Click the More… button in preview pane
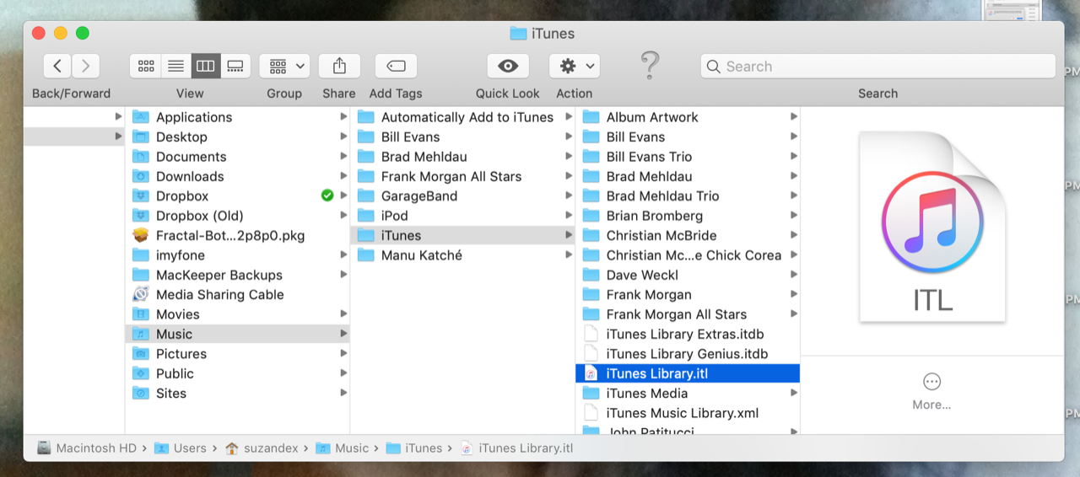The height and width of the screenshot is (477, 1080). tap(931, 392)
